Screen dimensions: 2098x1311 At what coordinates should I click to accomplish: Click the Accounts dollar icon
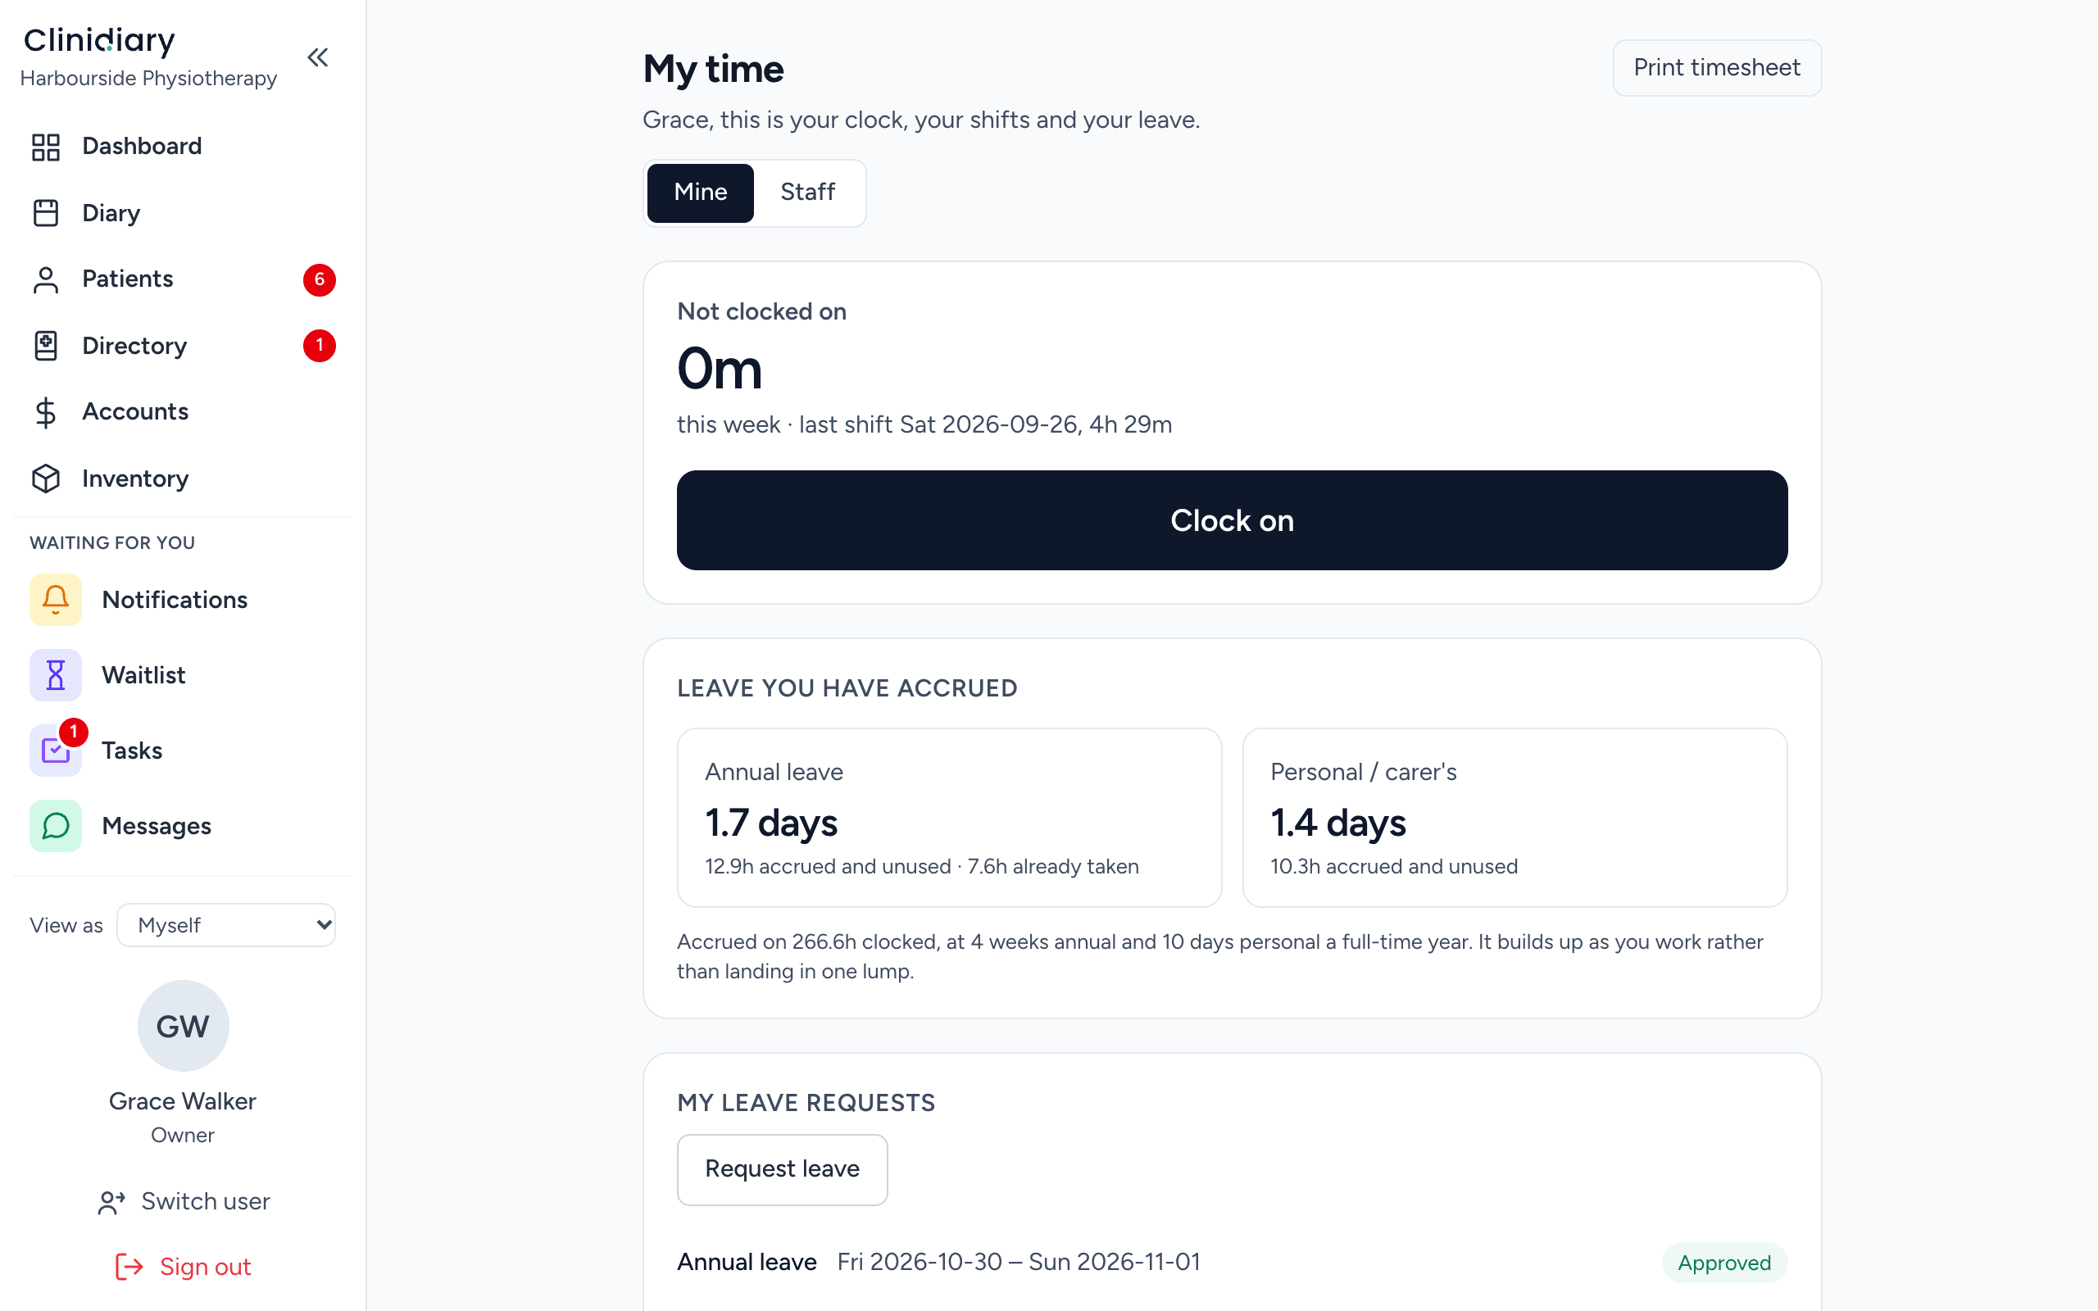coord(46,412)
